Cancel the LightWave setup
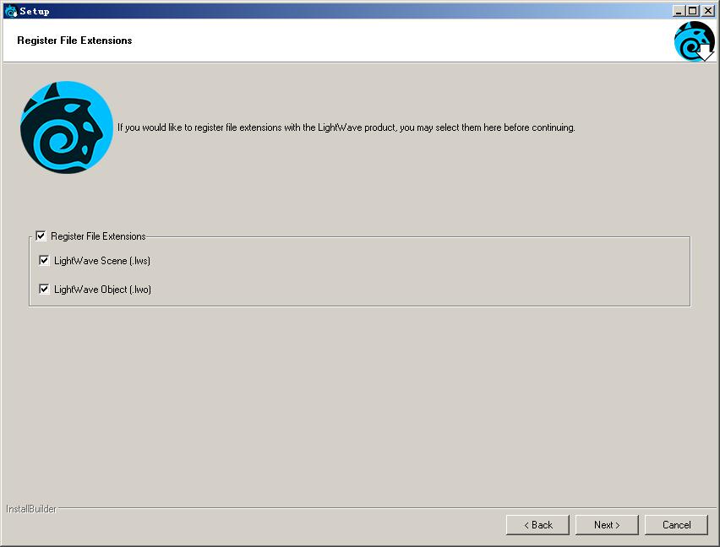This screenshot has height=547, width=720. 676,525
